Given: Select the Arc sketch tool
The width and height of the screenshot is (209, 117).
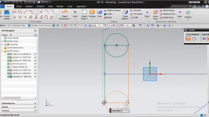Looking at the screenshot, I should point(30,12).
